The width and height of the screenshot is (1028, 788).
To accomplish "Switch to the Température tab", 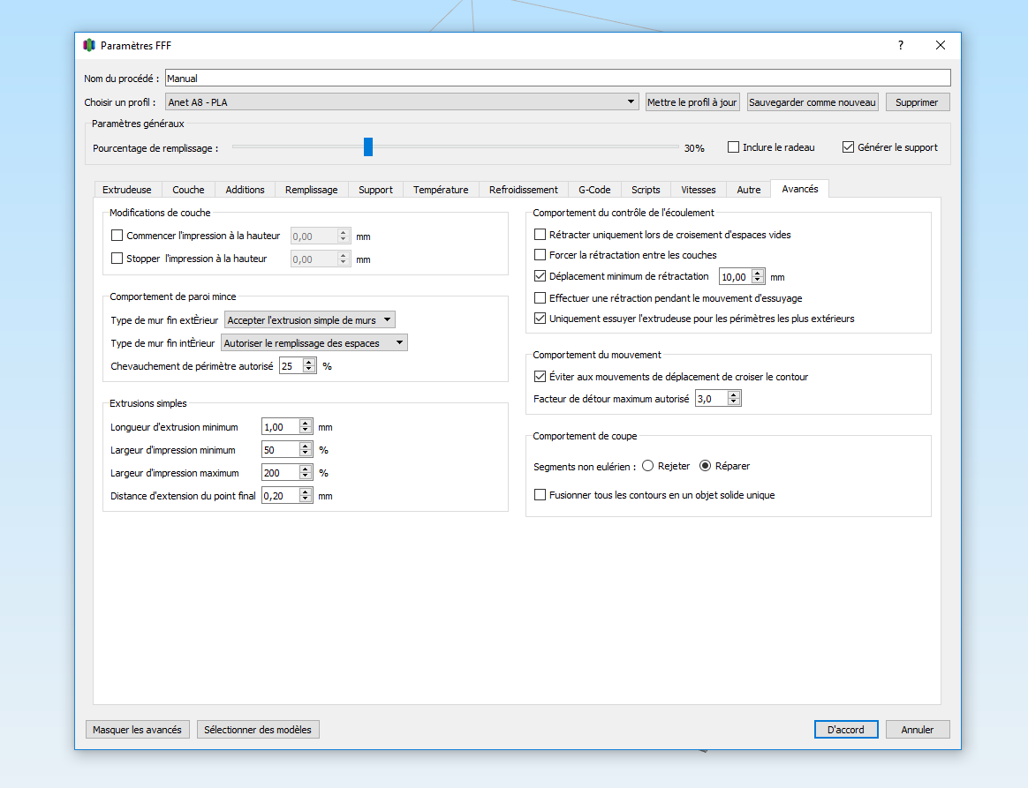I will (441, 190).
